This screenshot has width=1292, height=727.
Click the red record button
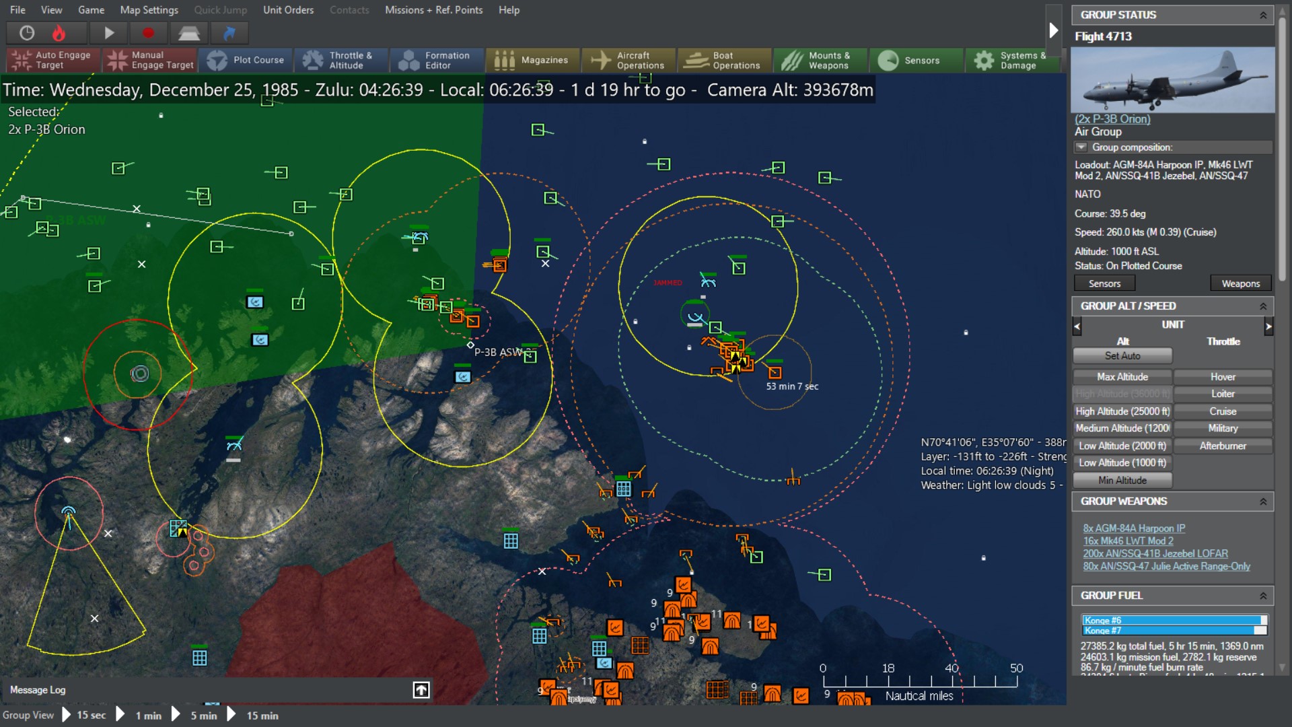(x=148, y=33)
